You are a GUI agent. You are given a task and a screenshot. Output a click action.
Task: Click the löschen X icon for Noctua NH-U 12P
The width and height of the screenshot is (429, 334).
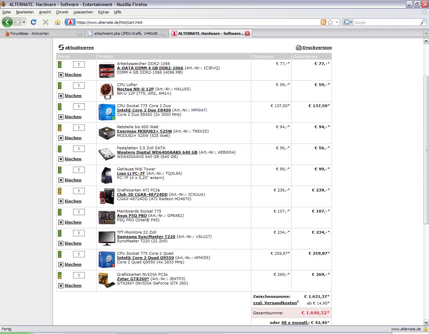(61, 96)
